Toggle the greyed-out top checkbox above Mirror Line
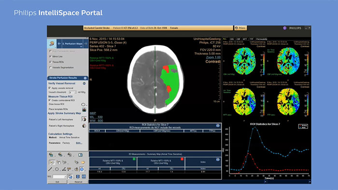This screenshot has height=190, width=338. [50, 51]
